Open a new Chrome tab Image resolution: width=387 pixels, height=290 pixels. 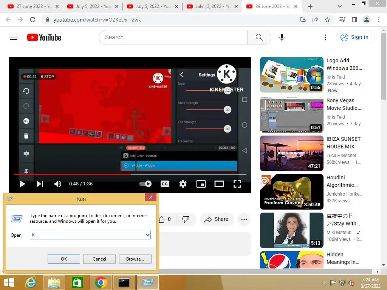[x=310, y=6]
